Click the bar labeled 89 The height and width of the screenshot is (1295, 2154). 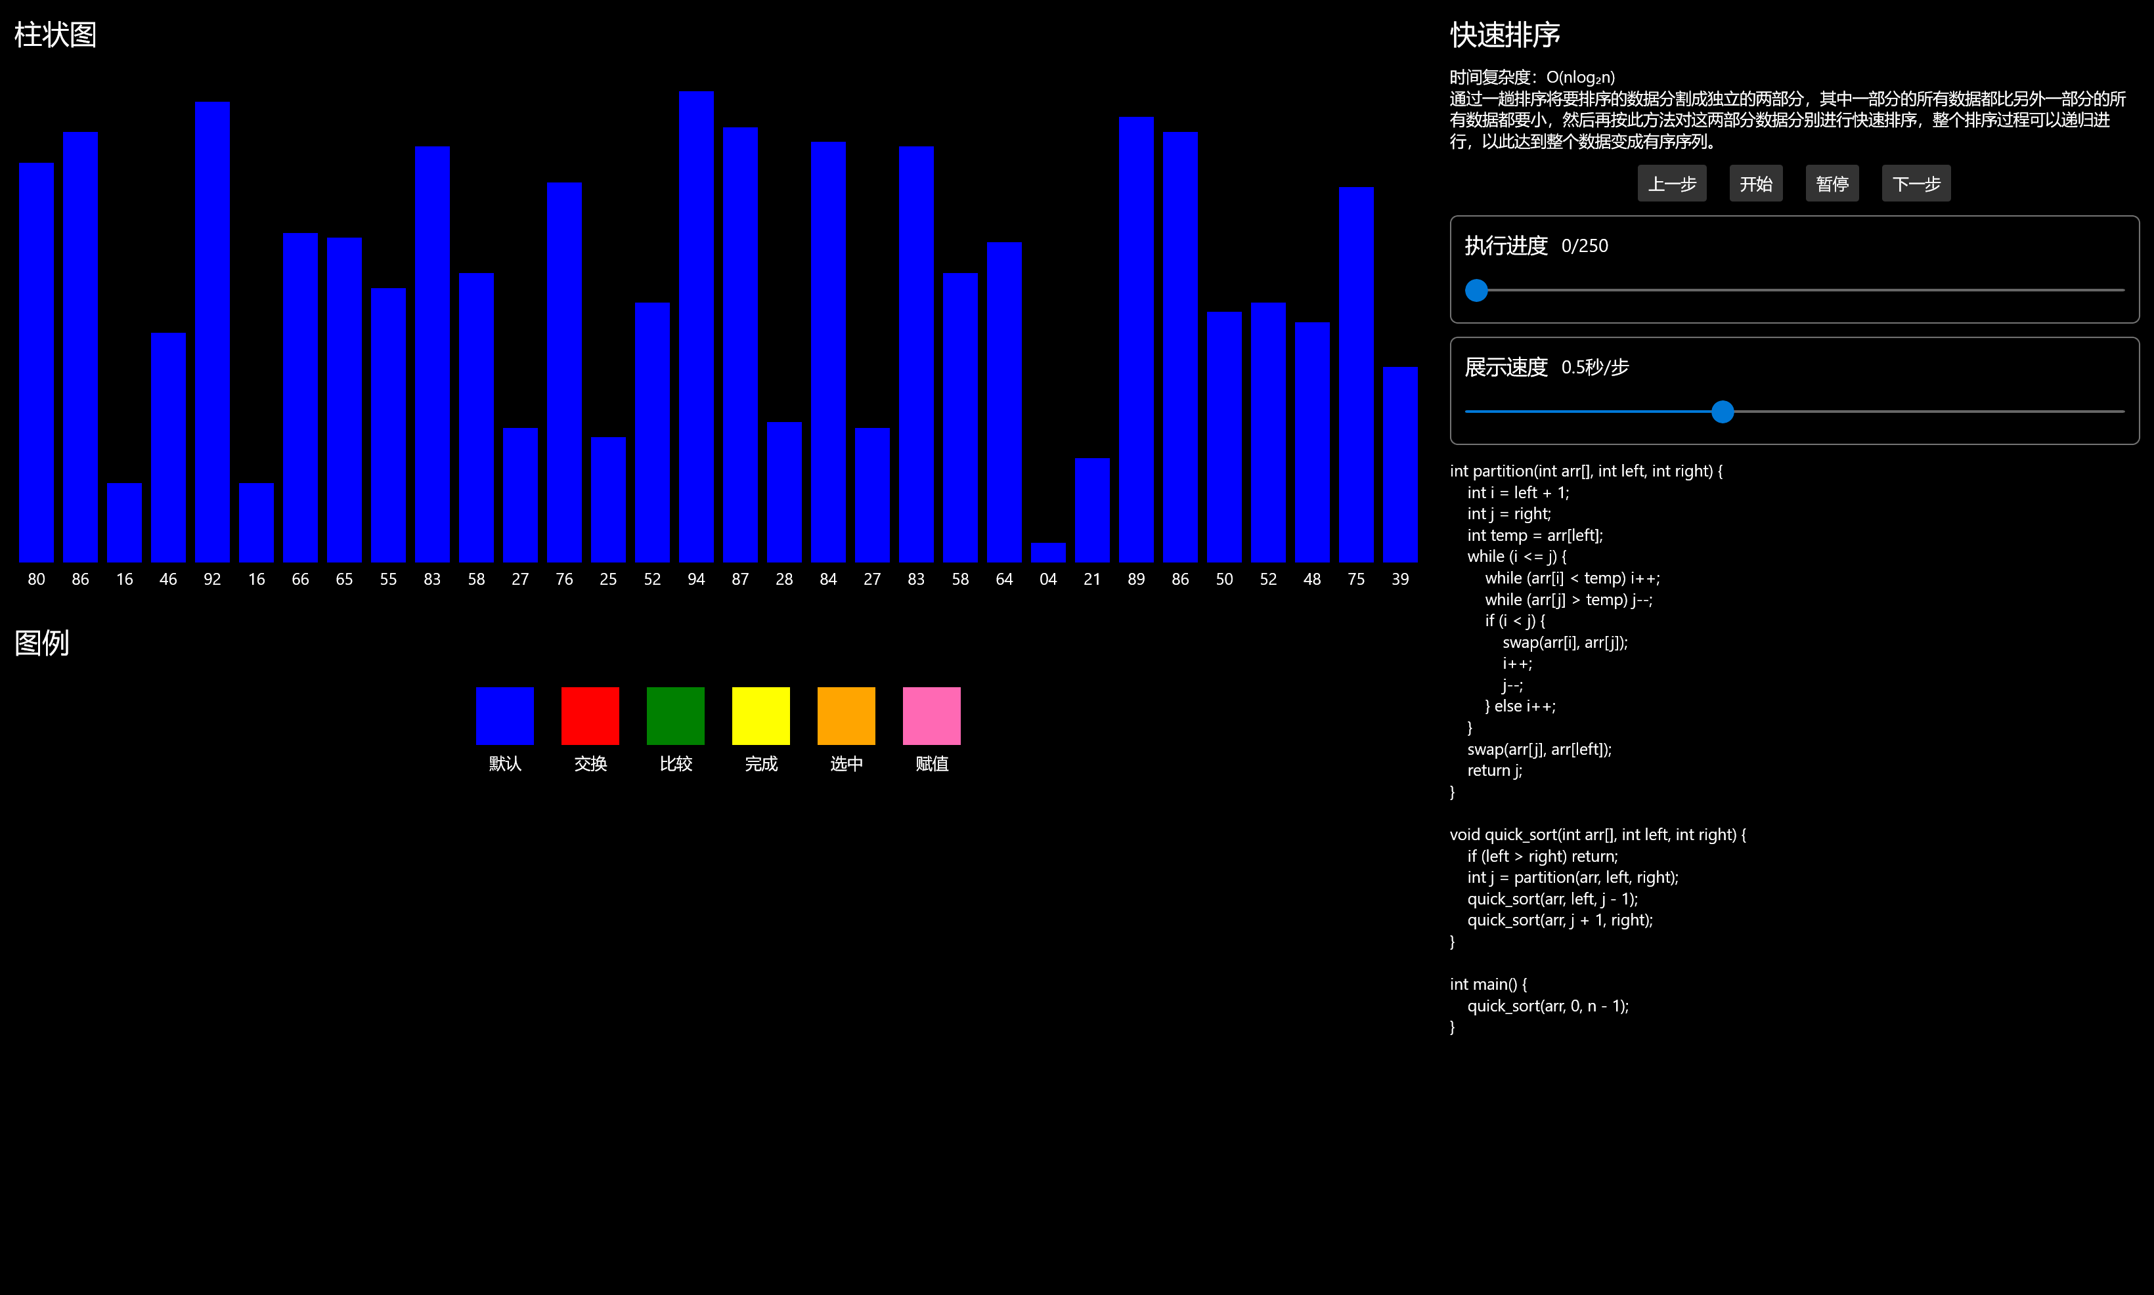(x=1136, y=341)
